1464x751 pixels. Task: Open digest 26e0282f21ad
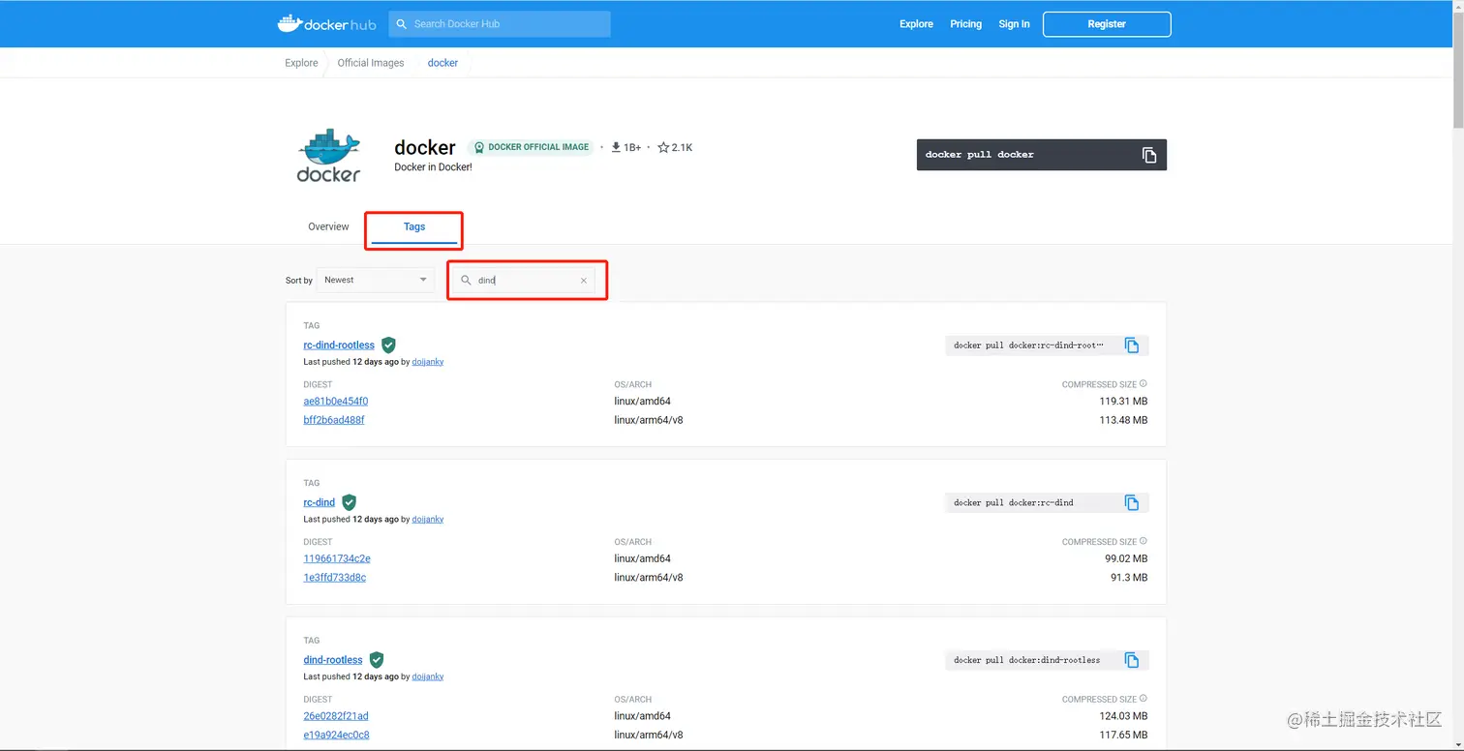[336, 716]
